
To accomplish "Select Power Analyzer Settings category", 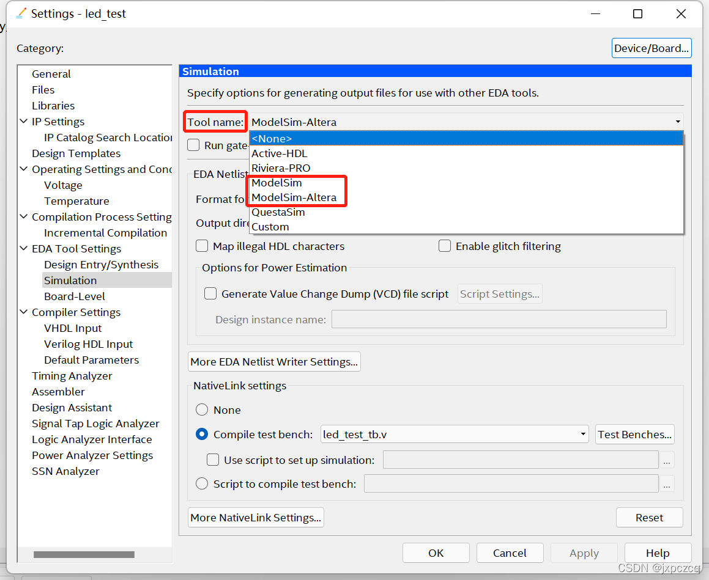I will (92, 455).
